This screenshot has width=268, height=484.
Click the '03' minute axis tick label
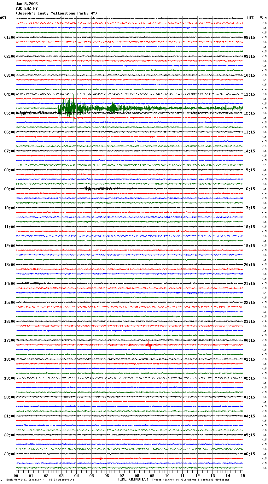(61, 475)
